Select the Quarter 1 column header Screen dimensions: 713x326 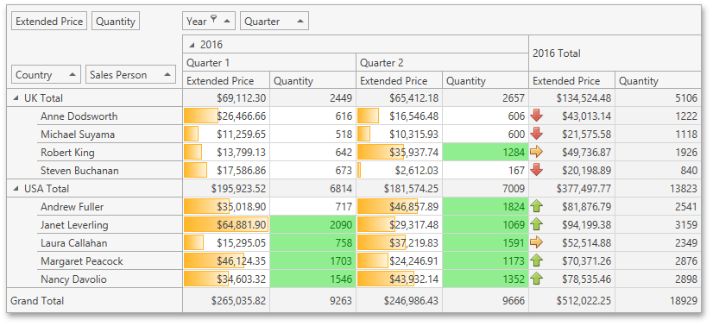(x=269, y=62)
